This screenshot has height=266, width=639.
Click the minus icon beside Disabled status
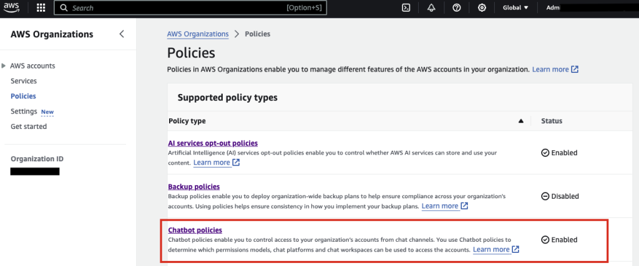[x=545, y=196]
